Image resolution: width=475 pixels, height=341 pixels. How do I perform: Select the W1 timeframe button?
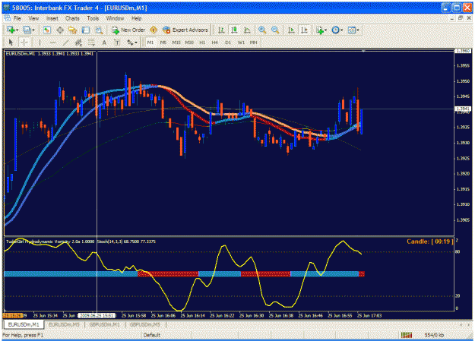coord(241,43)
